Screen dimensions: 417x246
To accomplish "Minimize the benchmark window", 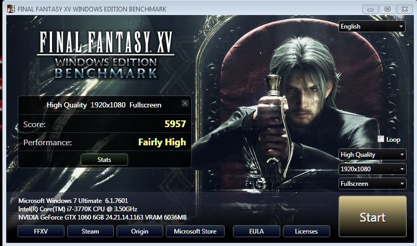I will (370, 9).
